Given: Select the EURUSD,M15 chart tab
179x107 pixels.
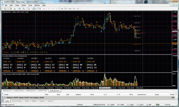Looking at the screenshot, I should [x=55, y=91].
